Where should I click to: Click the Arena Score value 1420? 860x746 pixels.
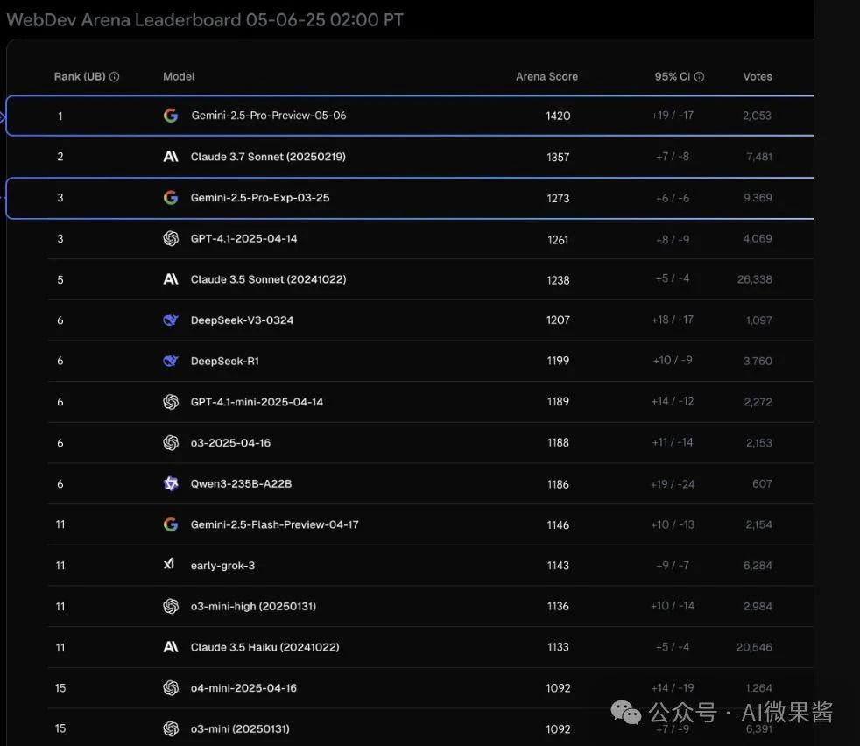click(558, 116)
